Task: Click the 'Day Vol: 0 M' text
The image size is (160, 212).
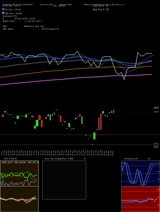Action: point(100,10)
